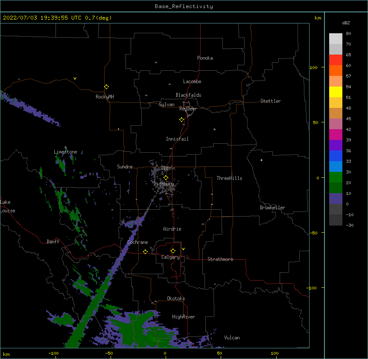Viewport: 368px width, 359px height.
Task: Click the Strathmore label
Action: tap(220, 259)
